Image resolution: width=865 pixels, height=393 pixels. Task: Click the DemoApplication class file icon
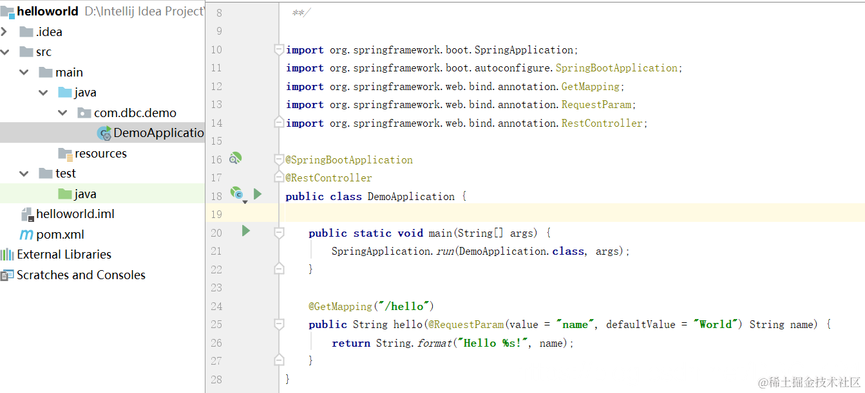pyautogui.click(x=104, y=133)
